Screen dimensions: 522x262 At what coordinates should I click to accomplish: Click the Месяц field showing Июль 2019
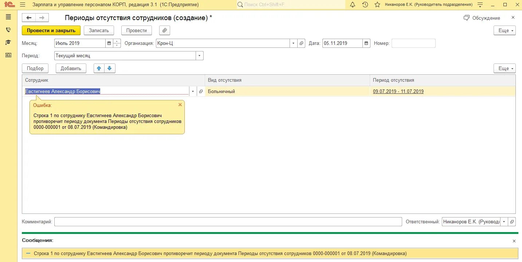[x=80, y=43]
